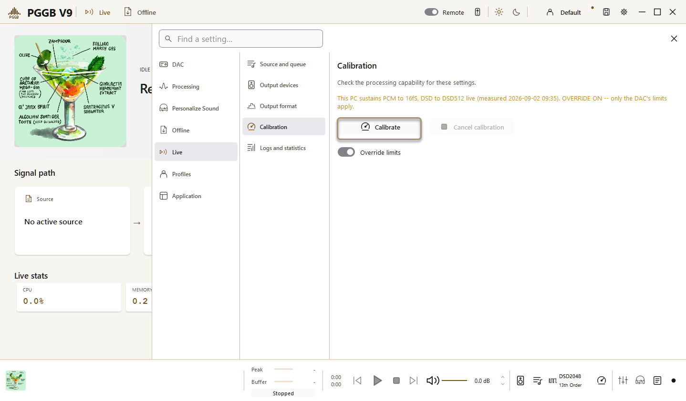Skip to the previous track
The height and width of the screenshot is (401, 686).
pyautogui.click(x=357, y=381)
